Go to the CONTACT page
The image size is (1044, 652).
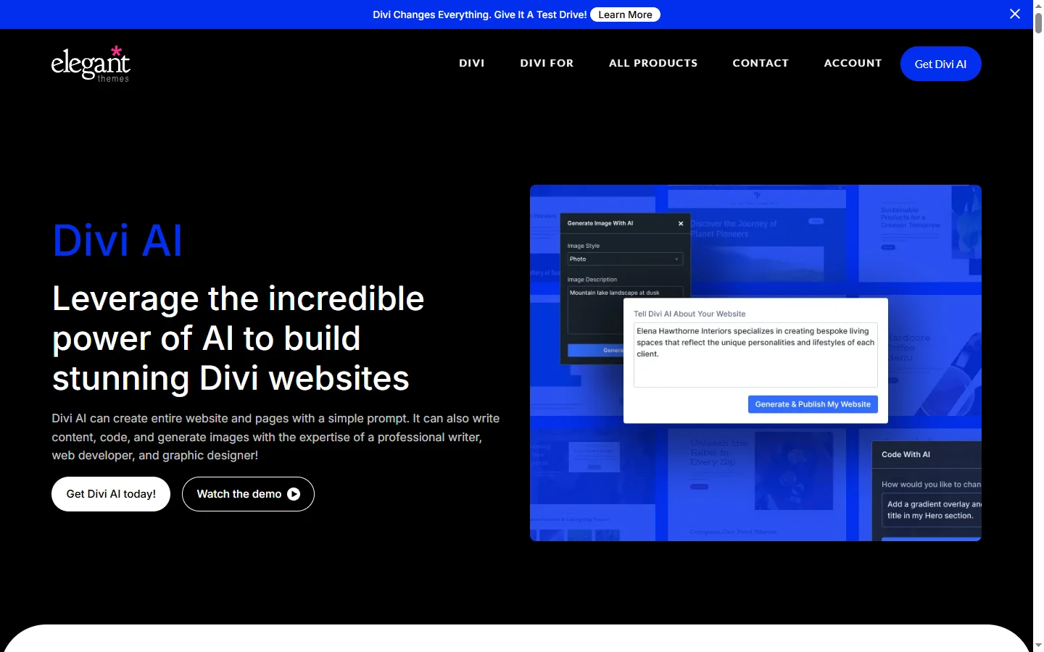click(761, 63)
